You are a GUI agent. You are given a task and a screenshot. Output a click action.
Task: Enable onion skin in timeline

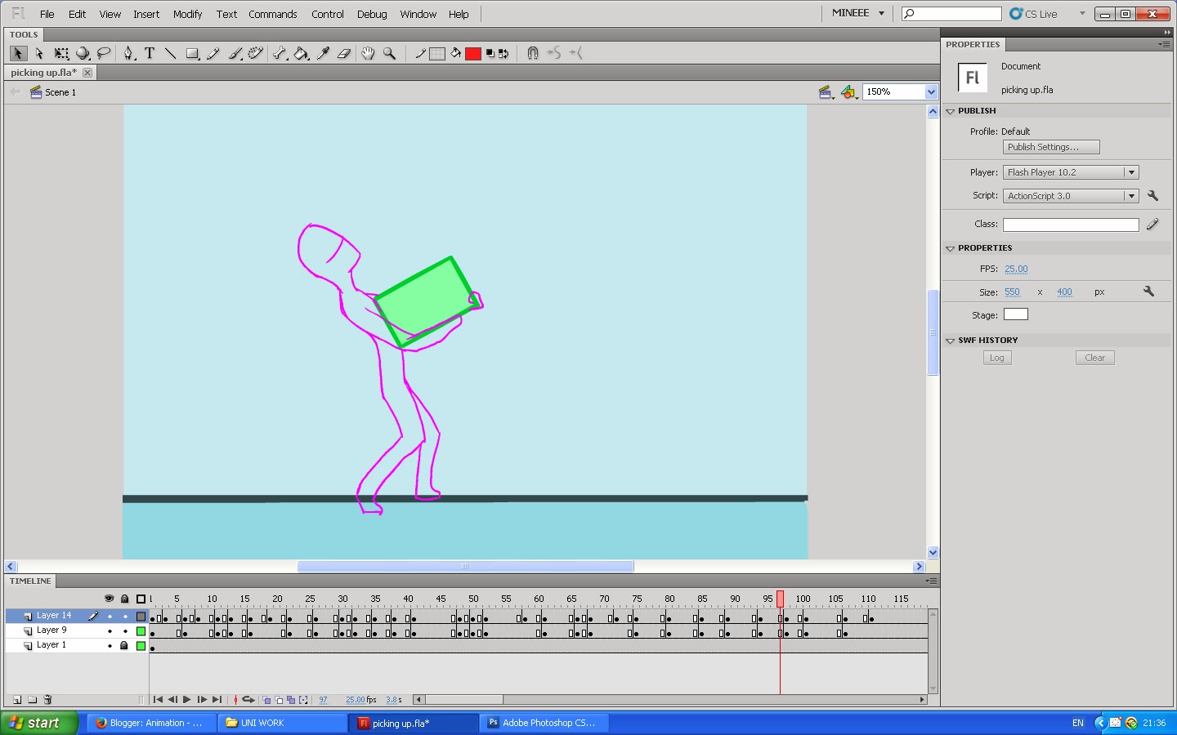[266, 700]
